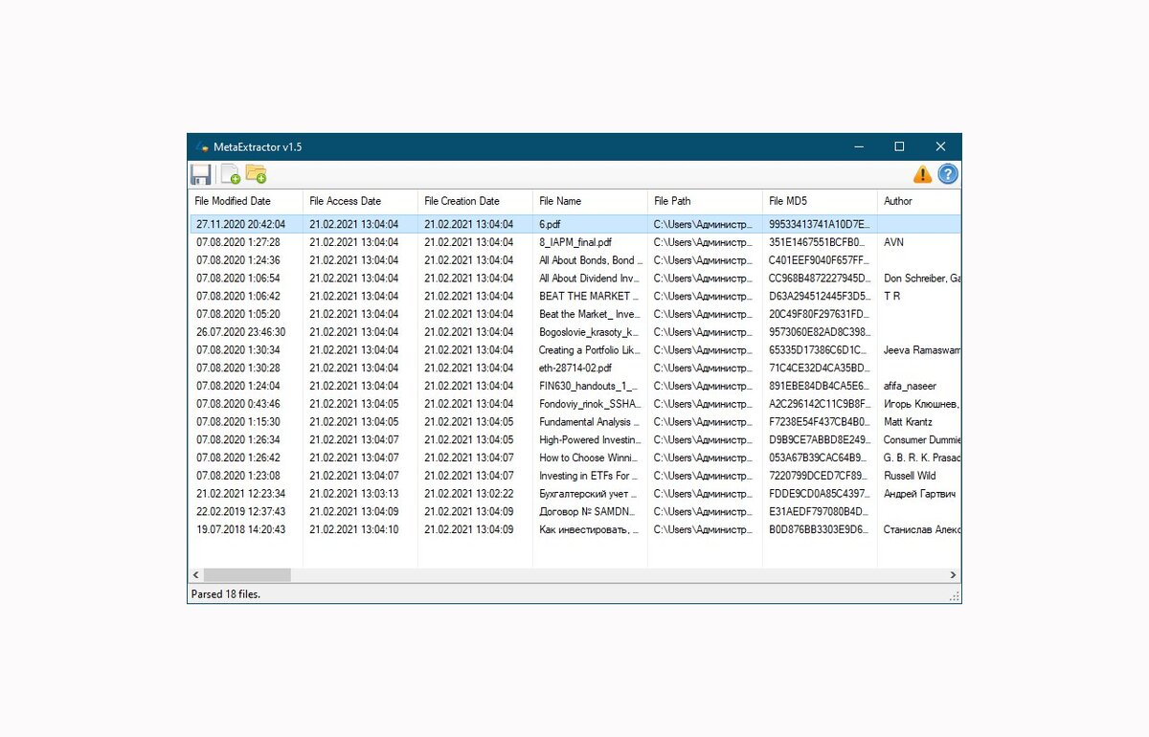The height and width of the screenshot is (737, 1149).
Task: Click author cell Russell Wild
Action: (910, 476)
